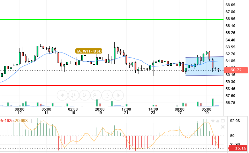Screen dimensions: 249x153
Task: Click the 68.65 price axis label
Action: click(231, 5)
